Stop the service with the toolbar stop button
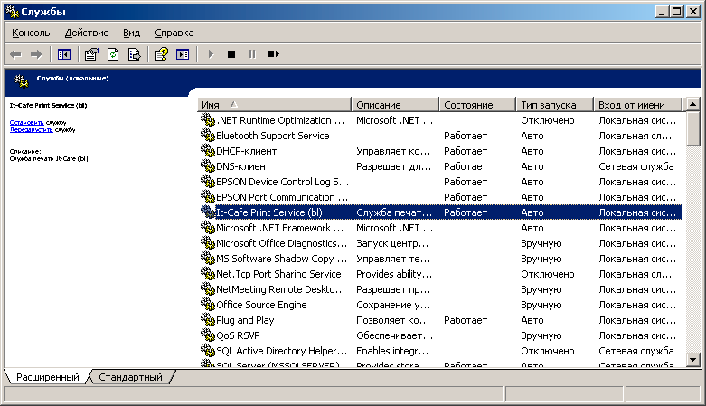The width and height of the screenshot is (706, 406). (x=231, y=54)
